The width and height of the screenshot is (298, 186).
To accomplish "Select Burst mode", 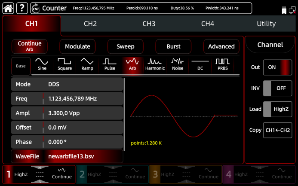I will click(x=173, y=46).
